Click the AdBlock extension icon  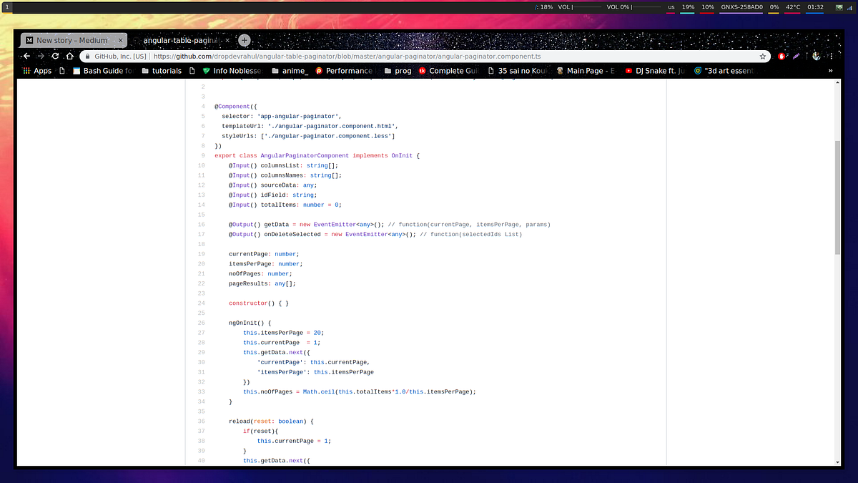pos(781,56)
